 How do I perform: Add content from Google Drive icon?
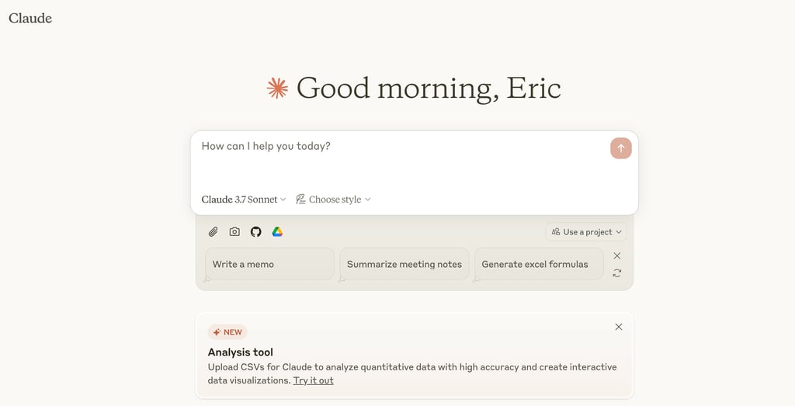tap(277, 231)
